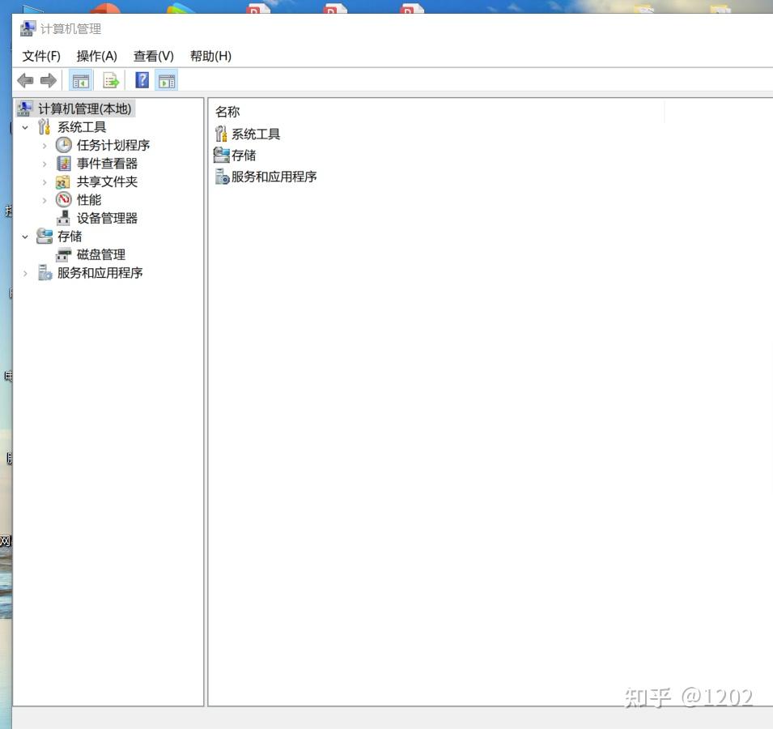This screenshot has width=773, height=729.
Task: Collapse the 存储 tree branch
Action: pos(24,236)
